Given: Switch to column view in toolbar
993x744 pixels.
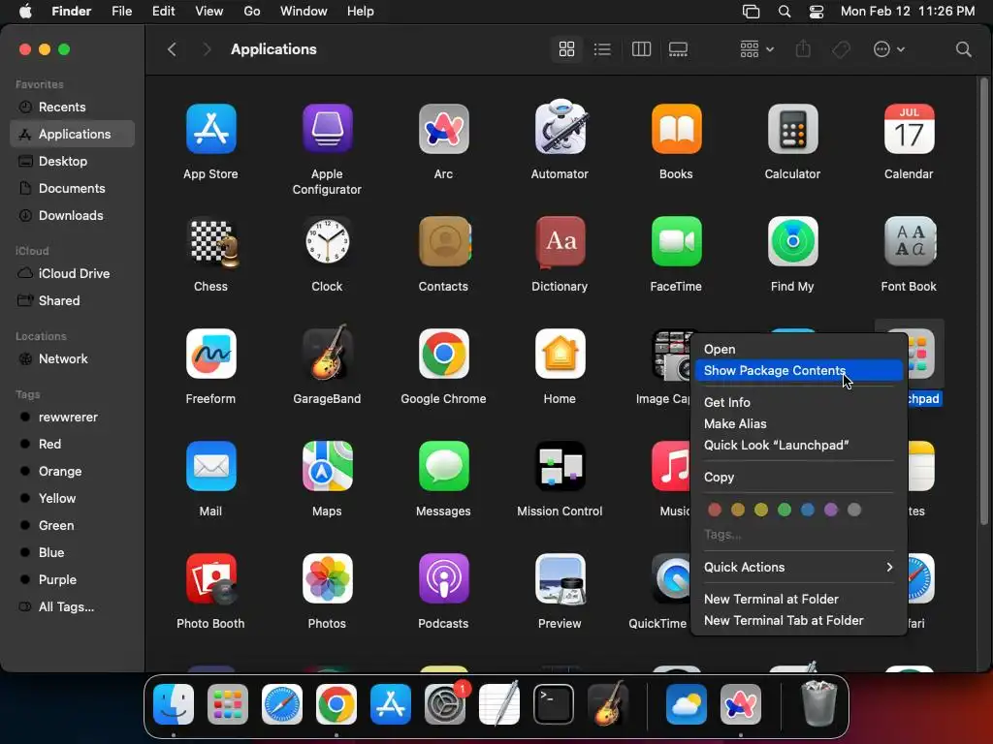Looking at the screenshot, I should [x=642, y=49].
